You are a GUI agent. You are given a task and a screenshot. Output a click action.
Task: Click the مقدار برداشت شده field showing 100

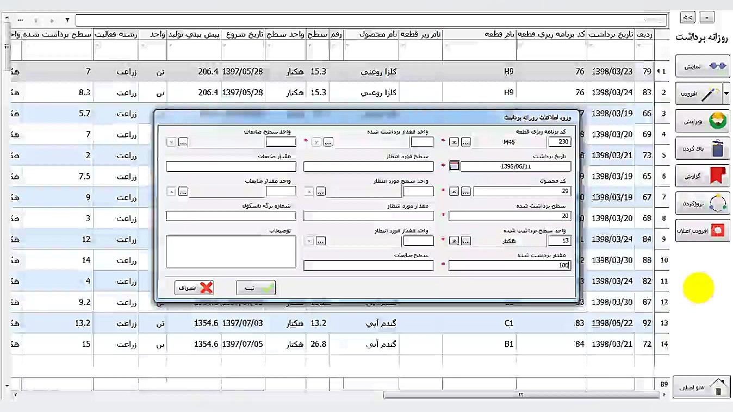click(x=510, y=265)
